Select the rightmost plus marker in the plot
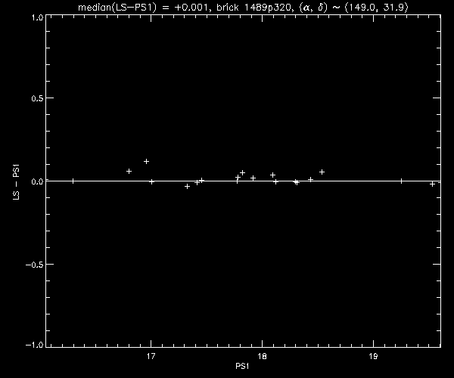This screenshot has height=378, width=454. coord(432,184)
